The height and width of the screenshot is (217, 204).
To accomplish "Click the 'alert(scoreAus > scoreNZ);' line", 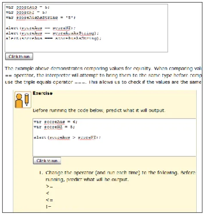I will click(x=67, y=138).
